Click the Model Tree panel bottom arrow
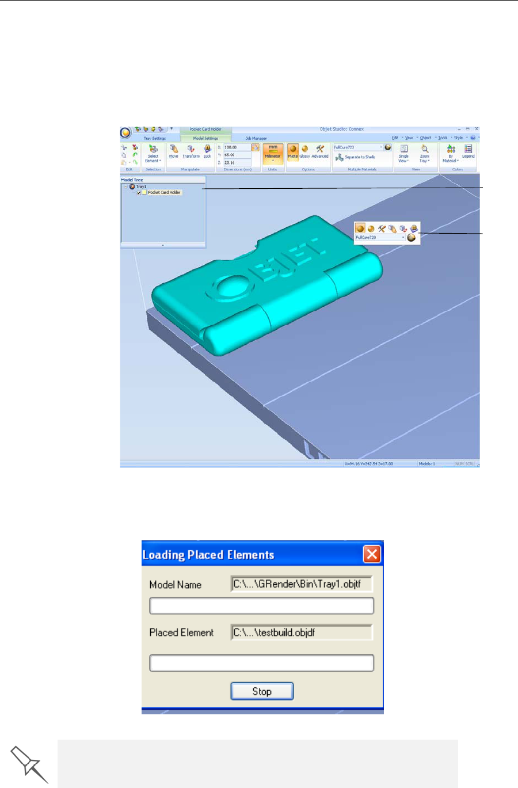The image size is (518, 788). pos(163,245)
